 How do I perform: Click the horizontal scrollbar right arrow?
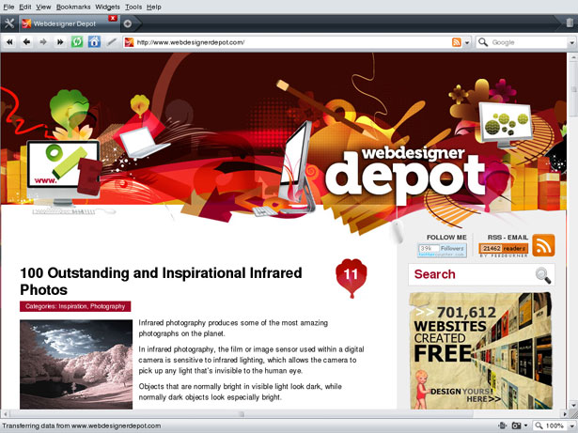(x=564, y=414)
